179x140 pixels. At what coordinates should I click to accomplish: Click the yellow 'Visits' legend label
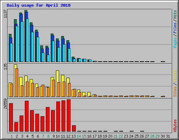(x=175, y=76)
